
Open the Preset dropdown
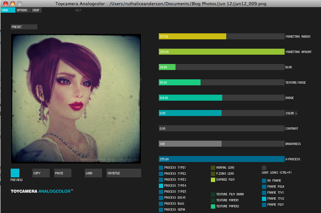[24, 27]
